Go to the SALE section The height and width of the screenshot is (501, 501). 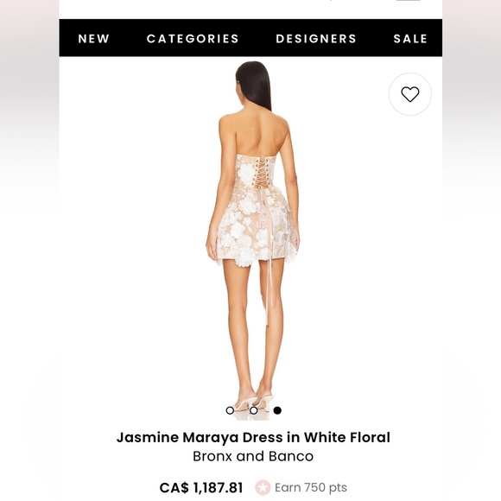pos(410,39)
